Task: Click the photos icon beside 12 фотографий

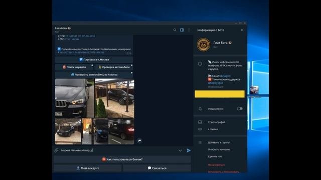Action: click(200, 122)
